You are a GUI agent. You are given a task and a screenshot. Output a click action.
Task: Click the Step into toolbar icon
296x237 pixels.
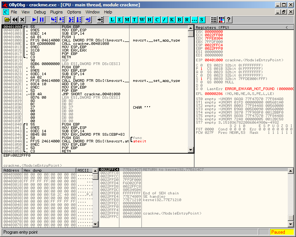[x=54, y=19]
